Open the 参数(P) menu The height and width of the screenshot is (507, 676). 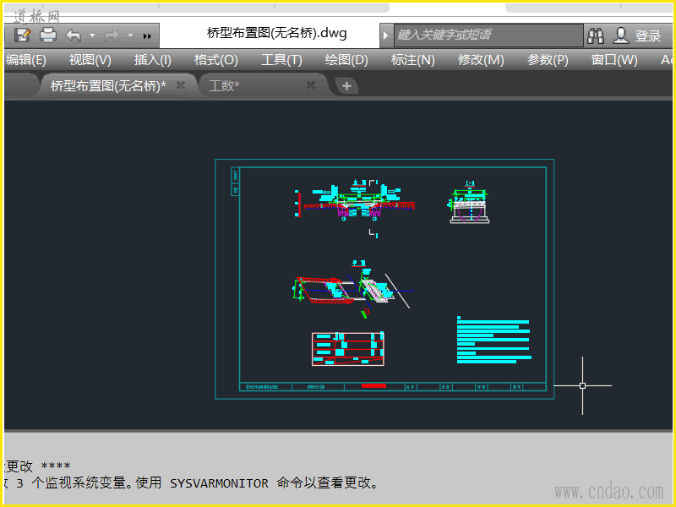(548, 60)
